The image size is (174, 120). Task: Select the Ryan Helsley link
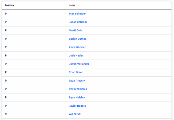point(77,97)
